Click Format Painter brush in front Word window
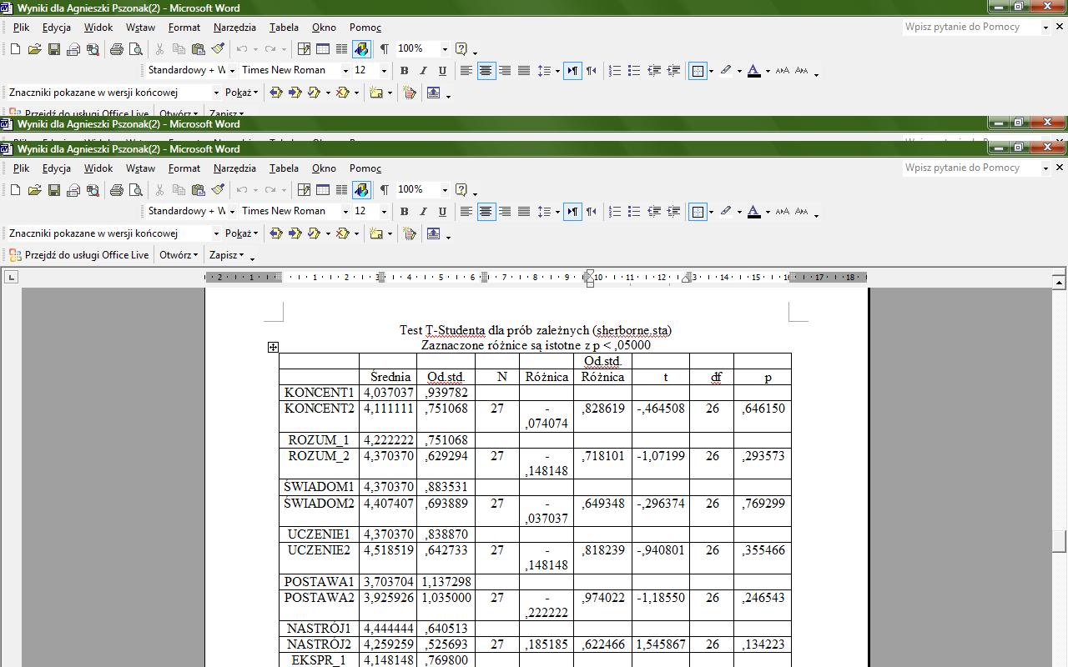 coord(218,190)
